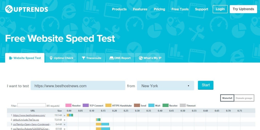Switch to the Traceroute tab
Viewport: 260px width, 130px height.
tap(91, 58)
